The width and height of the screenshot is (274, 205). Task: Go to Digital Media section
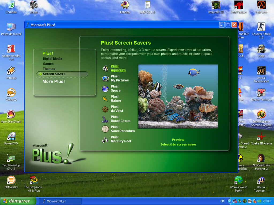point(52,59)
